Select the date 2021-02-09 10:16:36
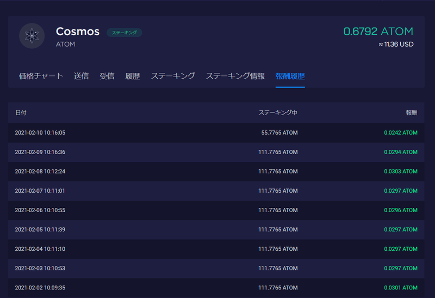The image size is (435, 298). point(40,152)
